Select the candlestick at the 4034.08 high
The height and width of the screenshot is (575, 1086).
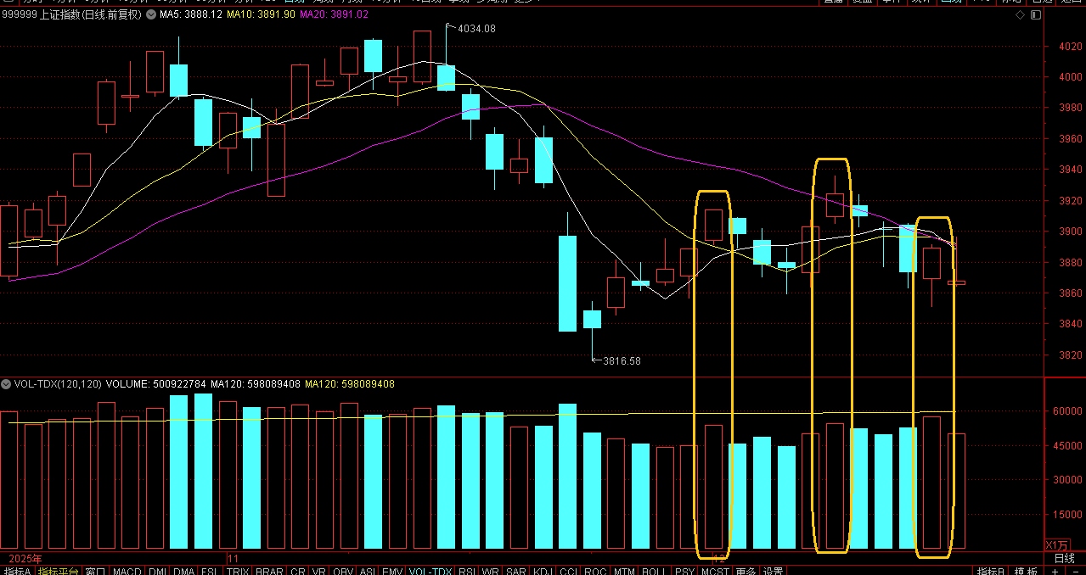coord(446,76)
